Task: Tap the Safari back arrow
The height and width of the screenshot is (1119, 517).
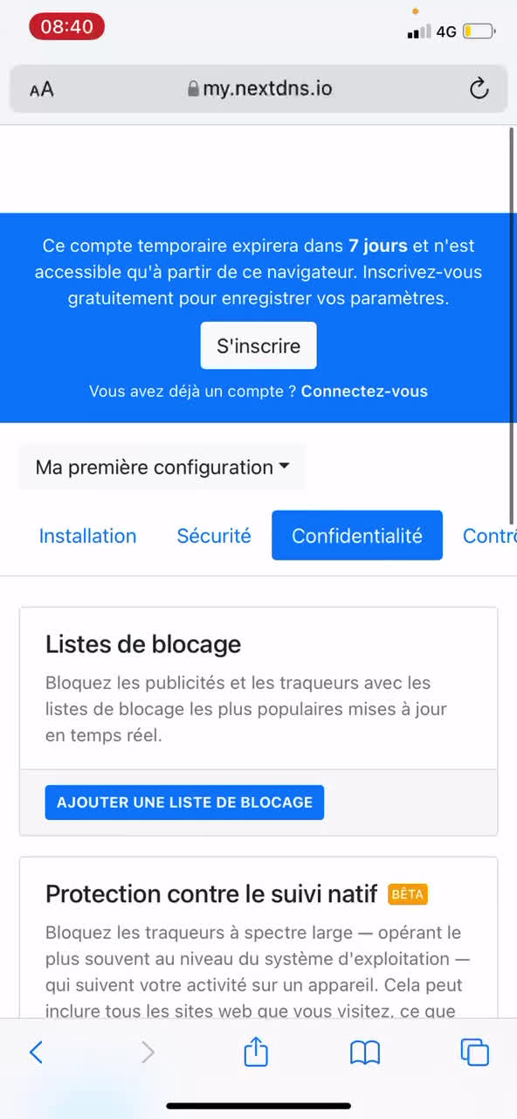Action: (36, 1053)
